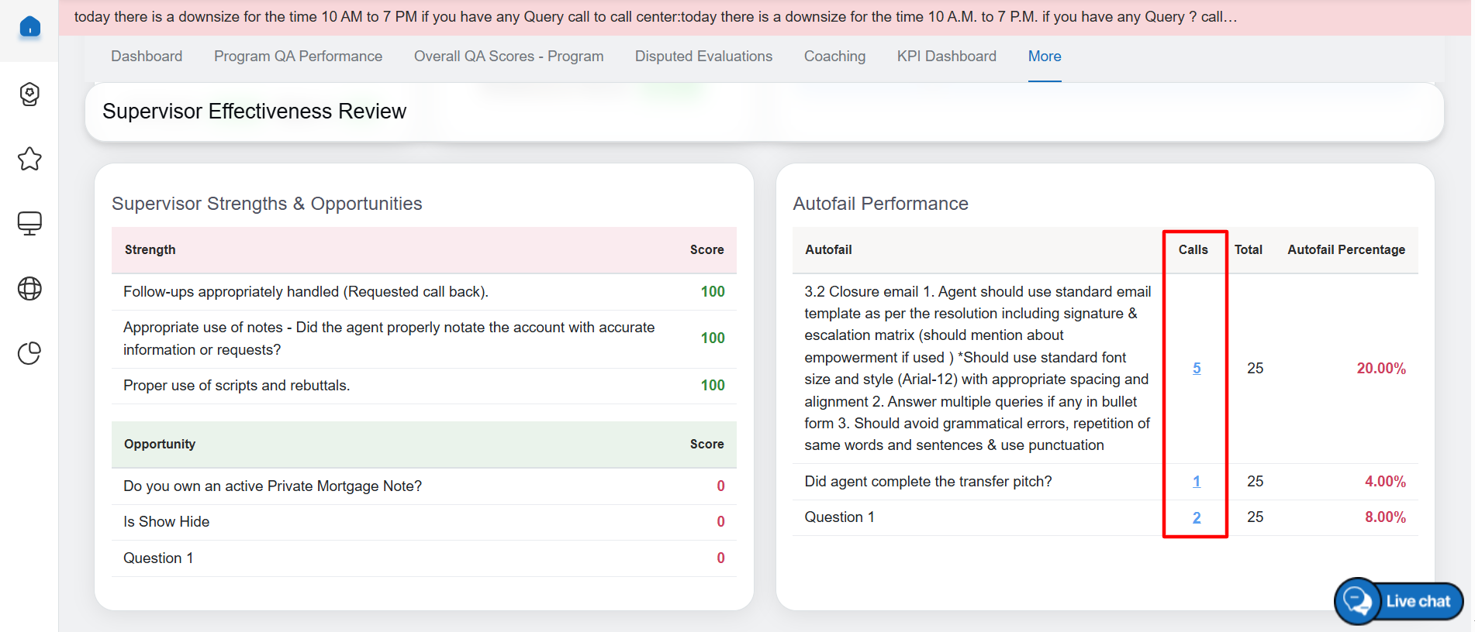Open the Disputed Evaluations tab
Screen dimensions: 1475x632
pyautogui.click(x=703, y=57)
